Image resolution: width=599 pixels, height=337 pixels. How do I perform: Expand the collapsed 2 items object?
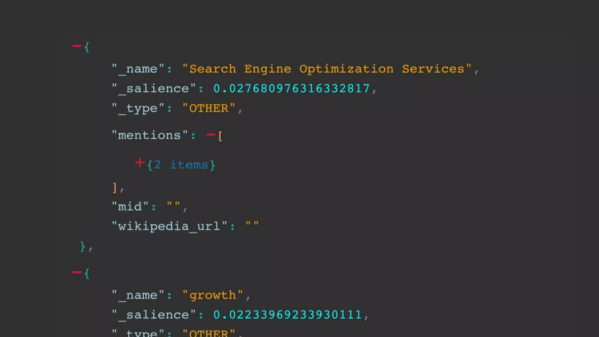pyautogui.click(x=140, y=163)
